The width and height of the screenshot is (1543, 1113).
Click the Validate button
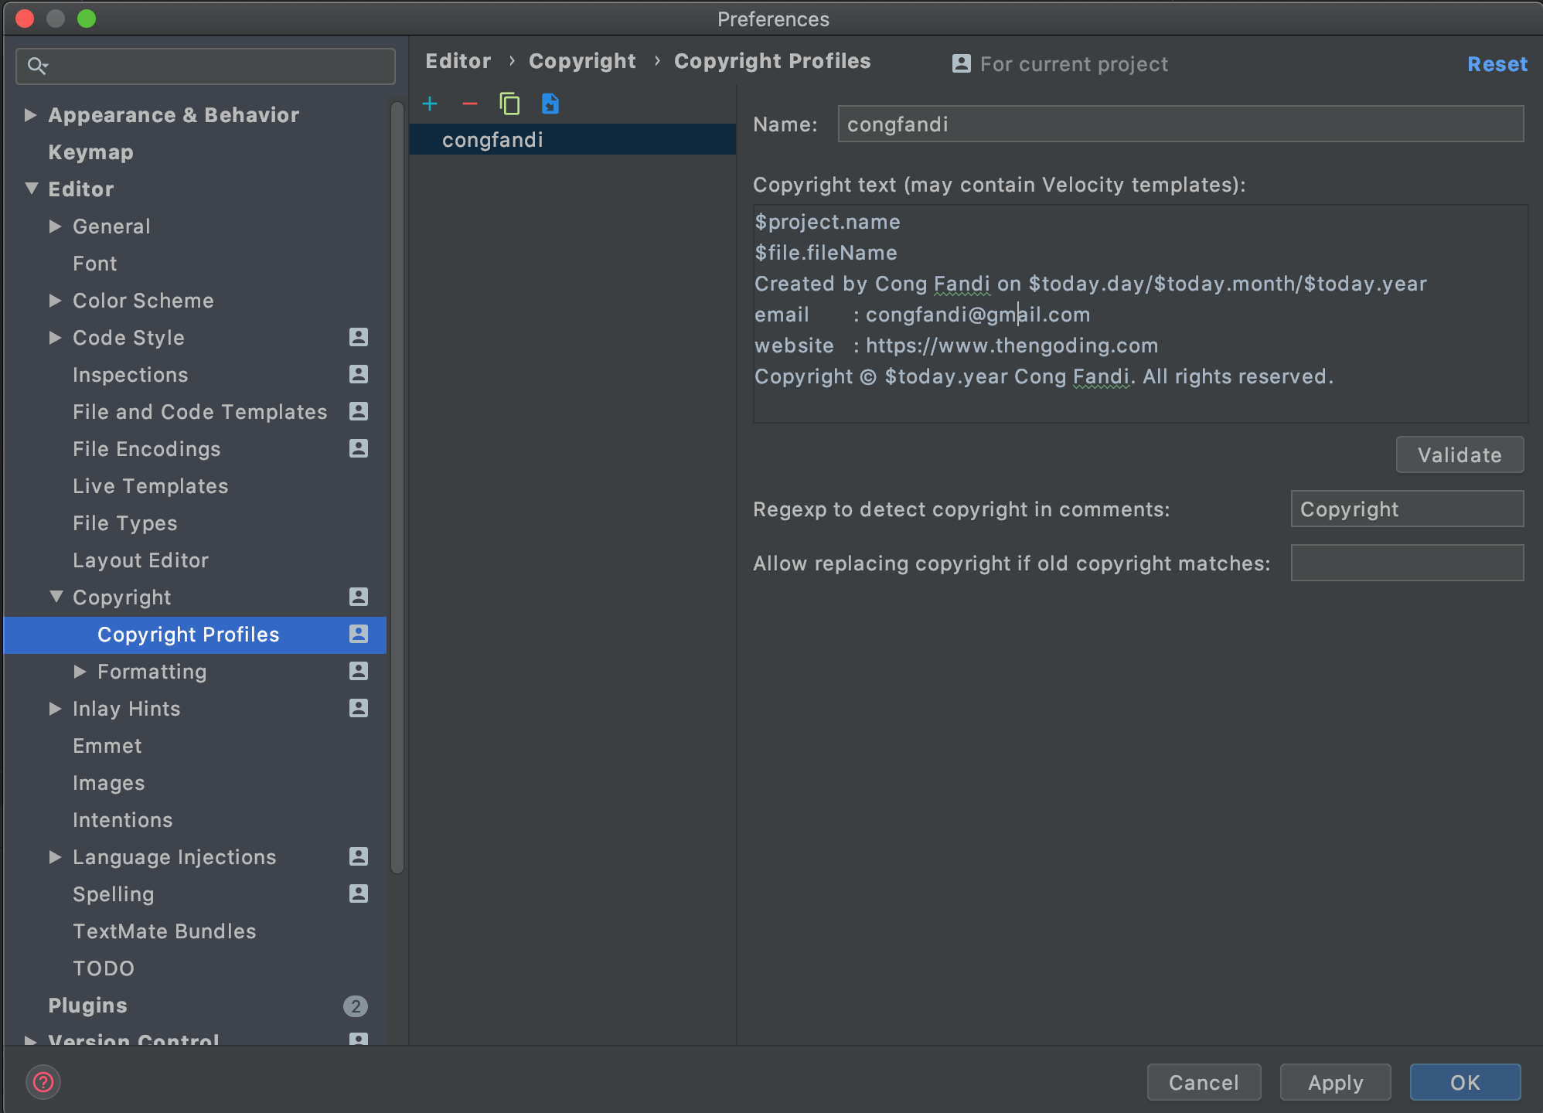[1459, 455]
